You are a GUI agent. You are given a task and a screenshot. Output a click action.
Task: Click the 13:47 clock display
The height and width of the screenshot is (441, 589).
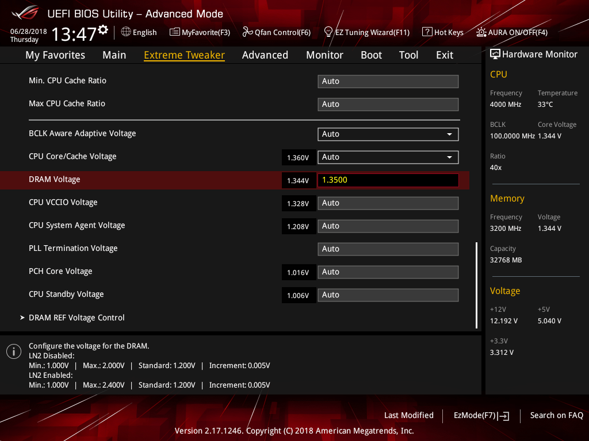tap(74, 34)
